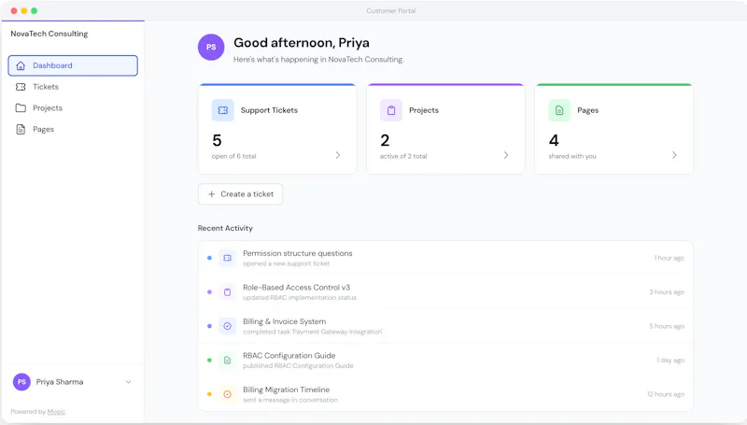Image resolution: width=747 pixels, height=425 pixels.
Task: Click ticket icon on Permission structure questions row
Action: coord(227,258)
